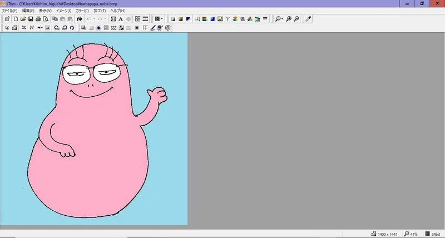
Task: Click the vignette dark square effect icon
Action: click(x=137, y=28)
